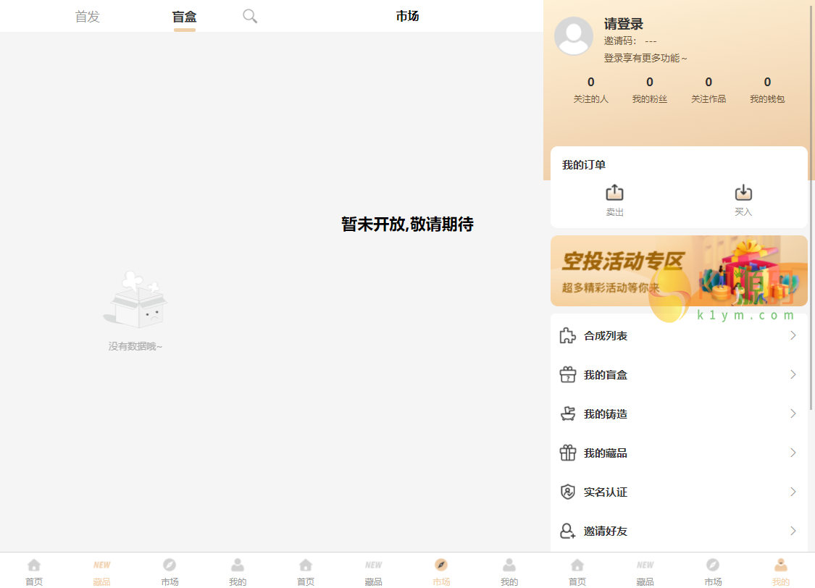Open search with the magnifier icon
This screenshot has width=815, height=588.
pos(250,16)
